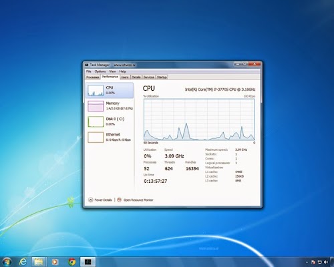334x267 pixels.
Task: Open the Details tab
Action: tap(136, 77)
